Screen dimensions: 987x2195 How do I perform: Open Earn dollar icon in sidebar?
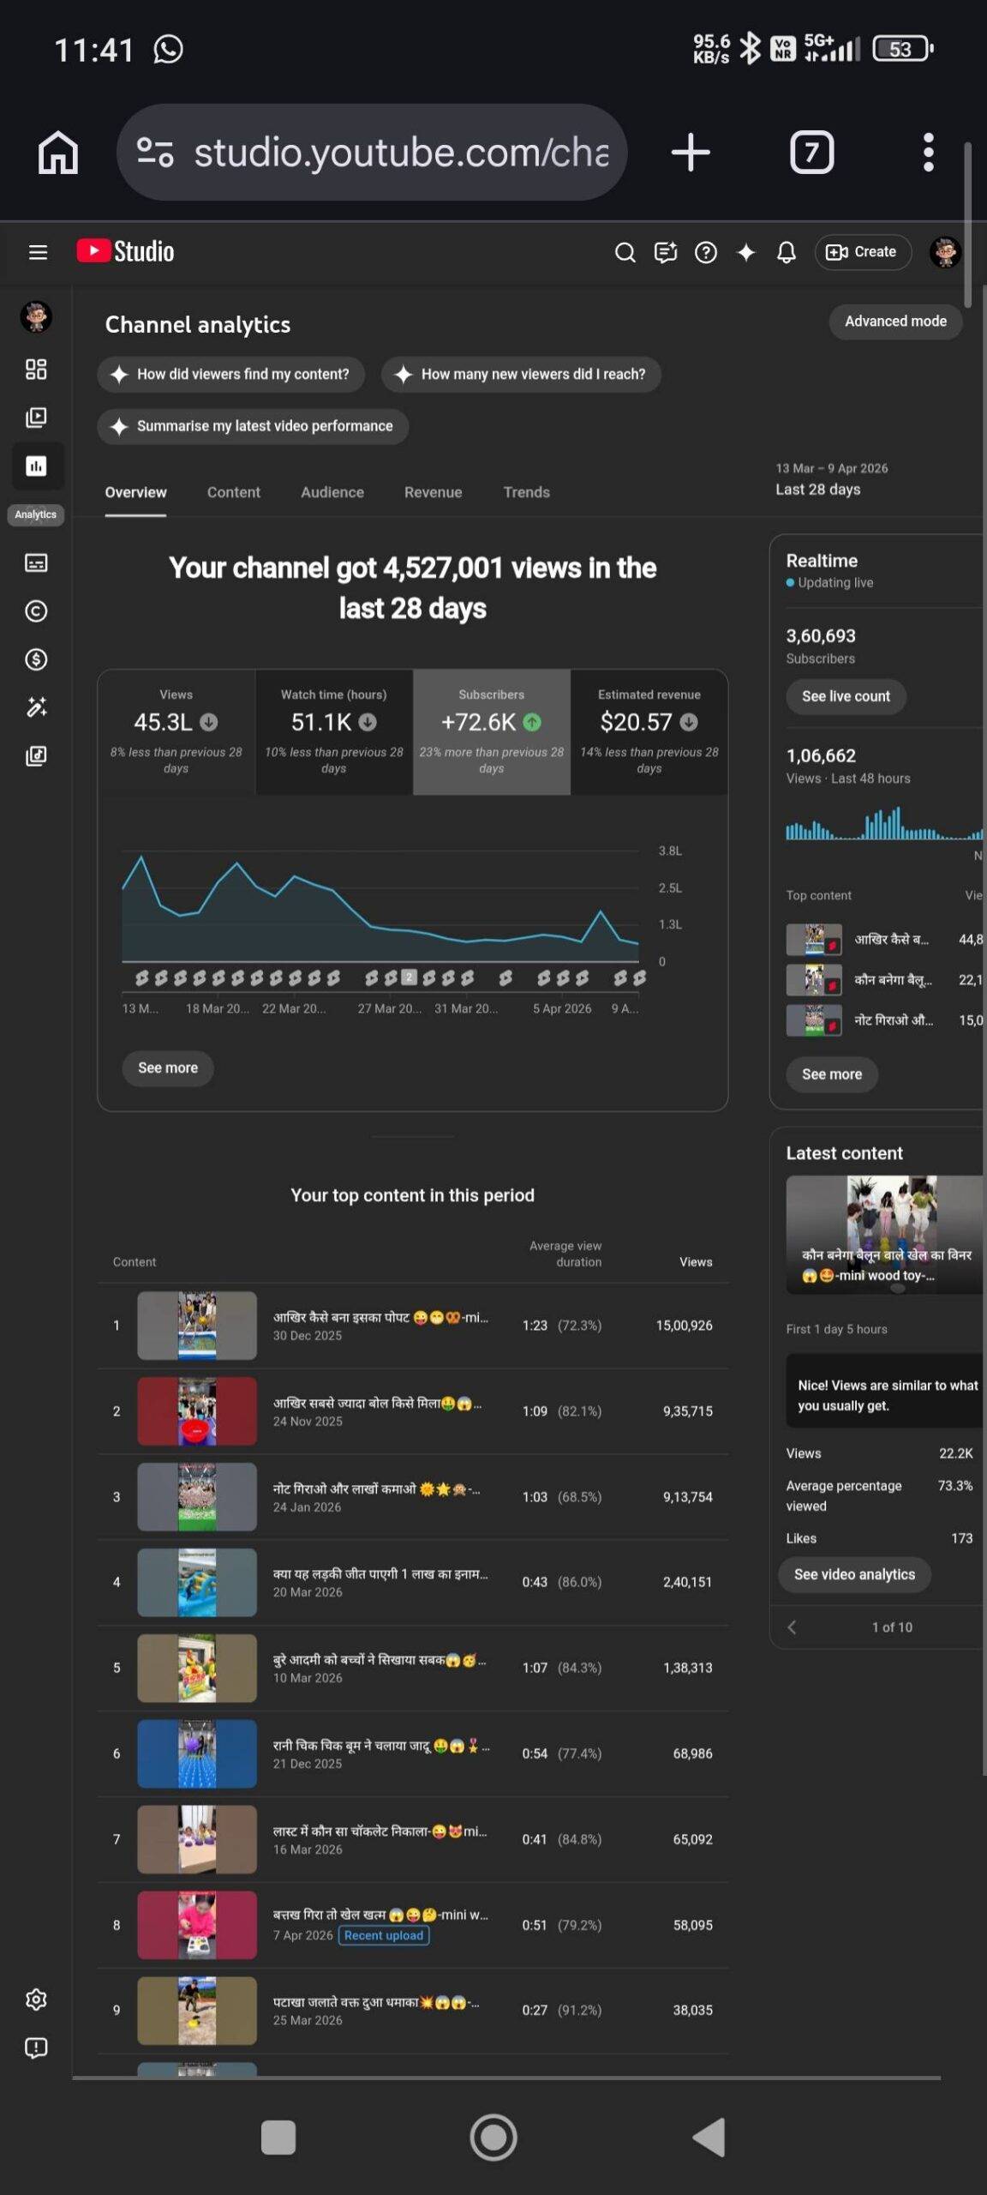coord(36,659)
